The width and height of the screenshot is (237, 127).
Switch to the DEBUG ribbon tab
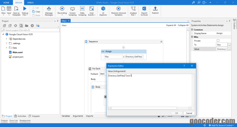(31, 3)
